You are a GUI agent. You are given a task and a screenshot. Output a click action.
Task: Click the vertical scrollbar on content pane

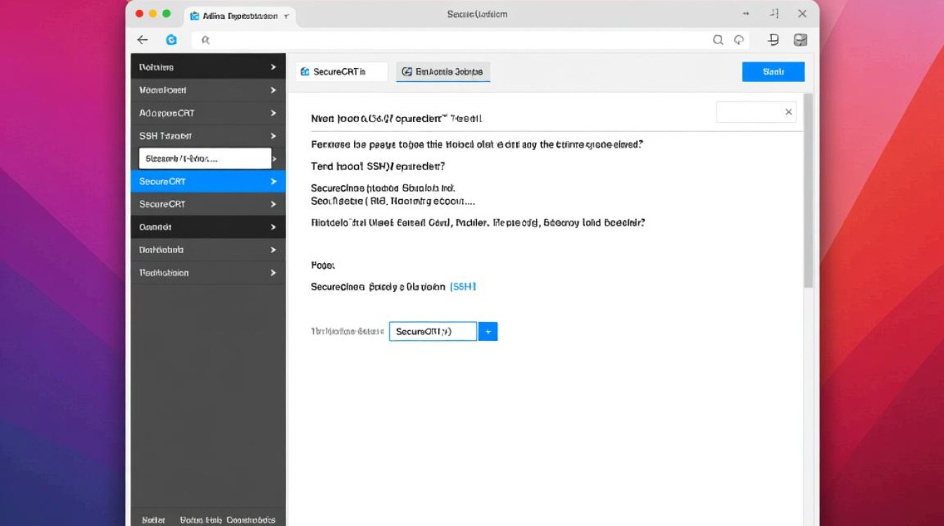808,189
